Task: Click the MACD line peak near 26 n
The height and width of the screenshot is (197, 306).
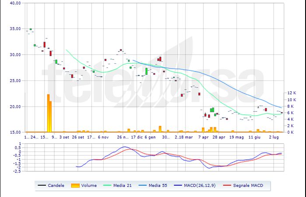Action: pos(125,147)
